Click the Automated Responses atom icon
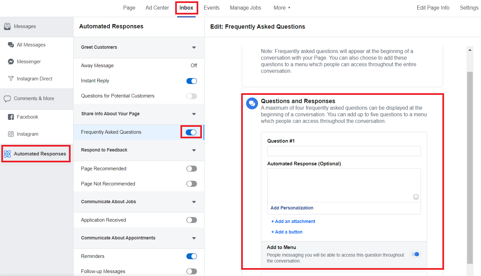Viewport: 481px width, 276px height. click(x=7, y=154)
